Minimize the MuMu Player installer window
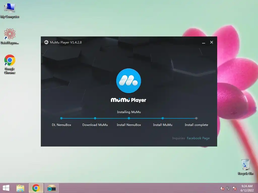Viewport: 258px width, 193px height. pyautogui.click(x=204, y=42)
